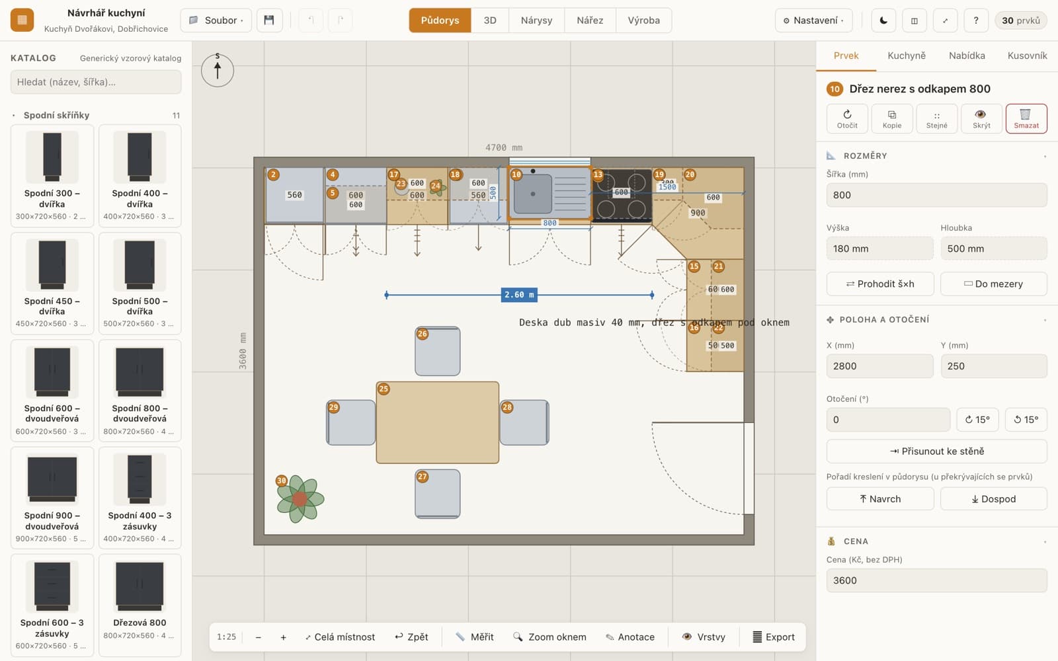Open the Kusovník panel tab
This screenshot has width=1058, height=661.
(1027, 56)
